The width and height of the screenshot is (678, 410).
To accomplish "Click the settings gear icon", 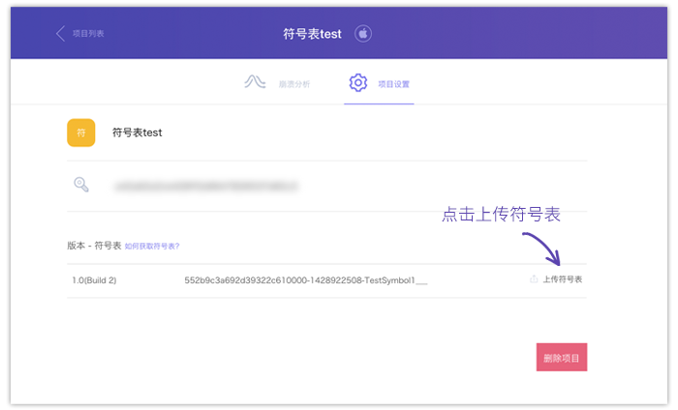I will pyautogui.click(x=358, y=82).
